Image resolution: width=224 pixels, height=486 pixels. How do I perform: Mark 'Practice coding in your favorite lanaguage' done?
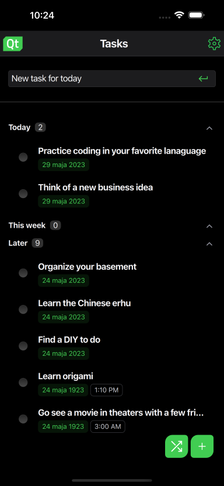[23, 158]
